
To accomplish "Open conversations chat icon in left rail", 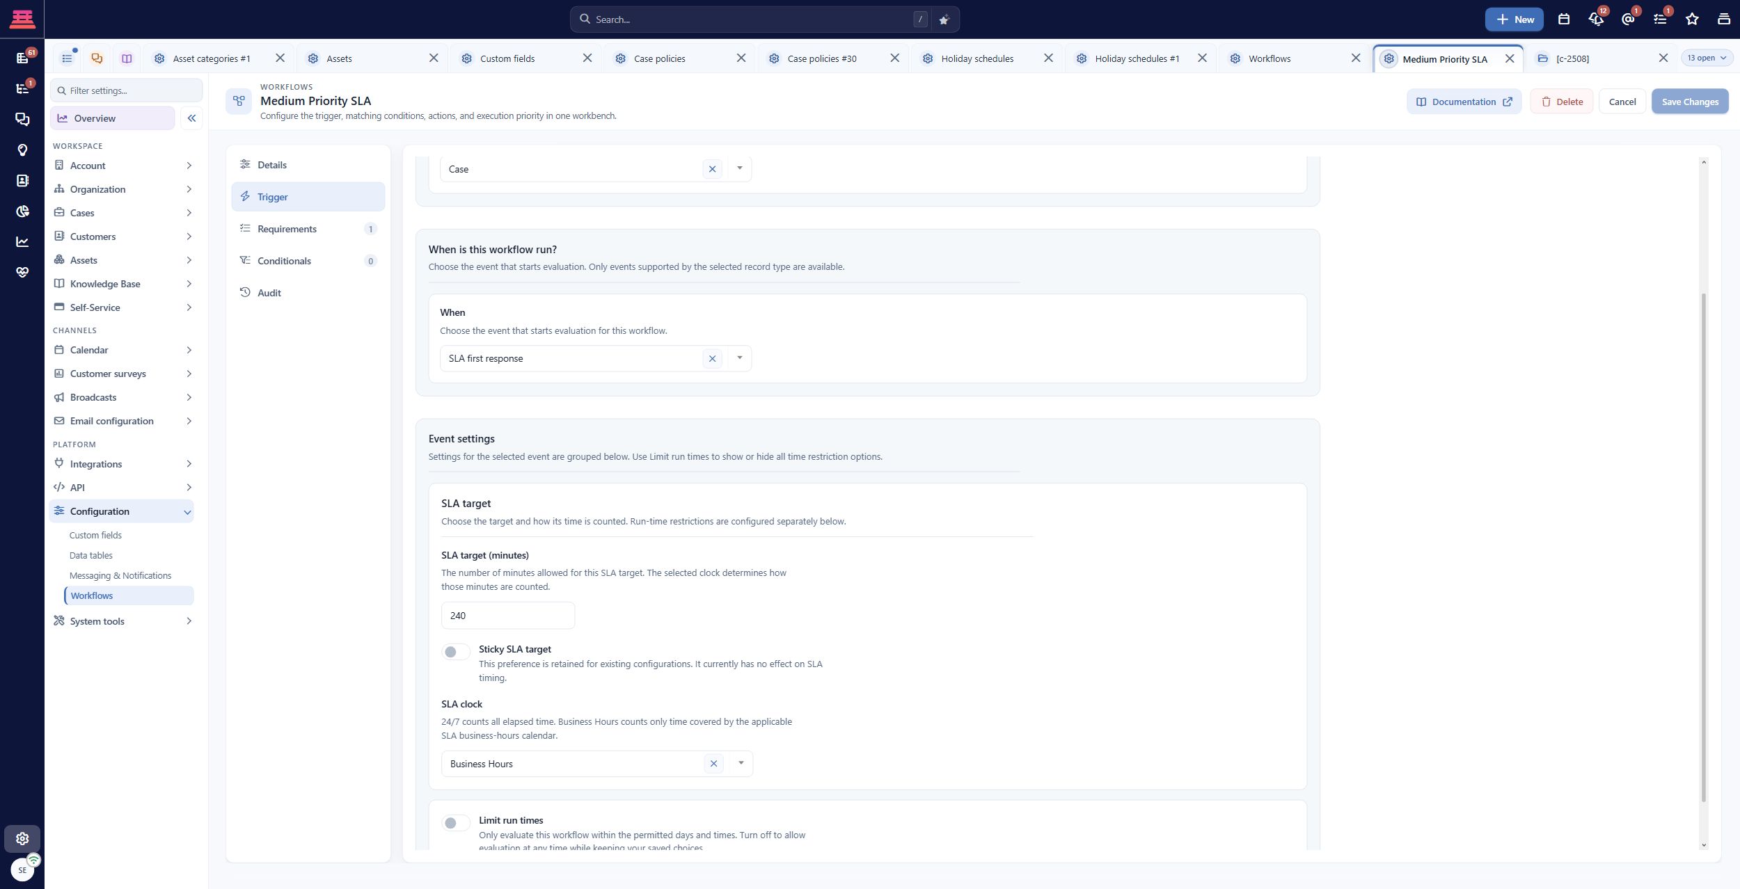I will (22, 119).
